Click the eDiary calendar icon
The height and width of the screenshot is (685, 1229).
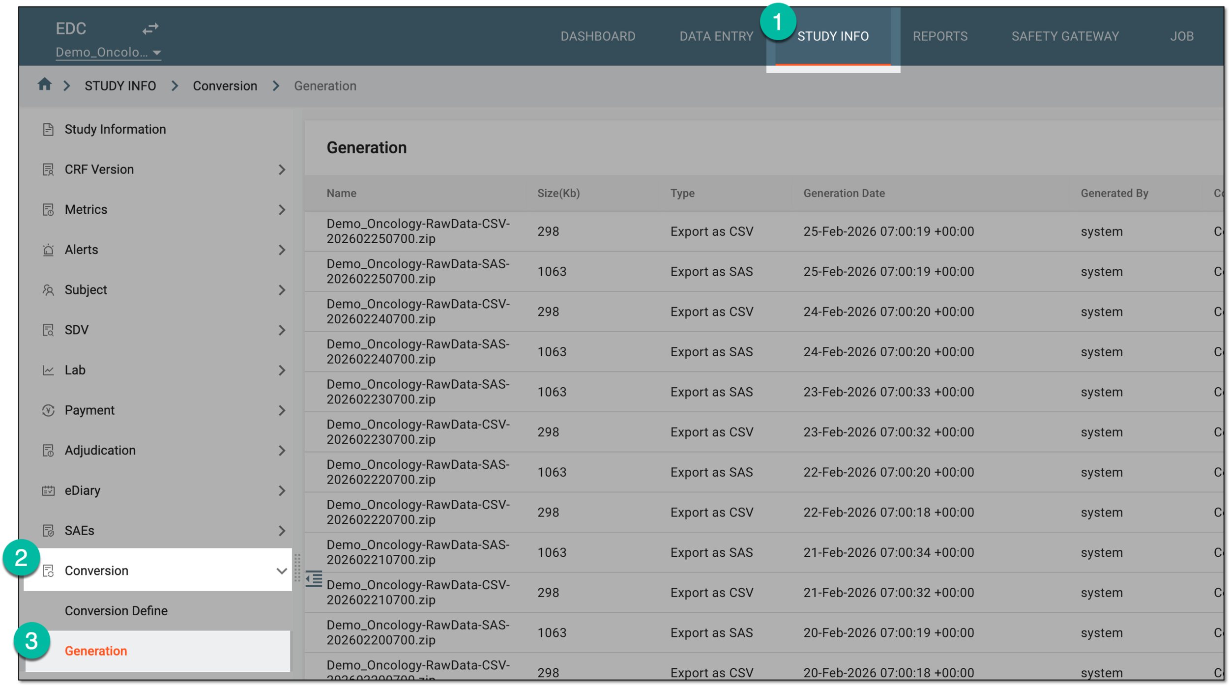coord(48,490)
